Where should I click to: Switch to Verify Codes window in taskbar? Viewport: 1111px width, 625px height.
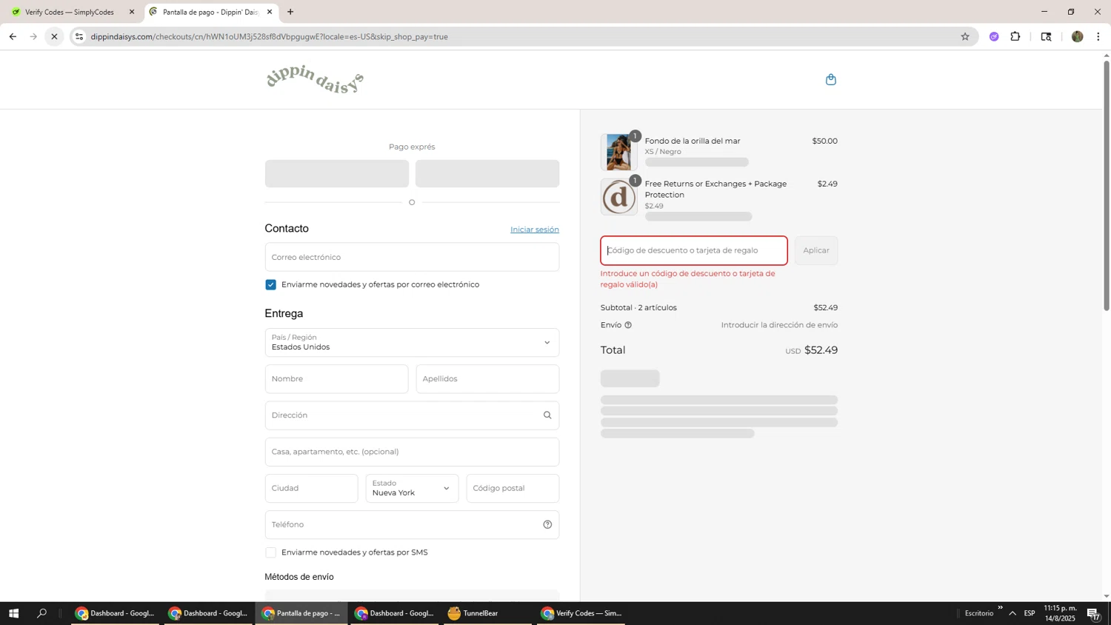(581, 613)
